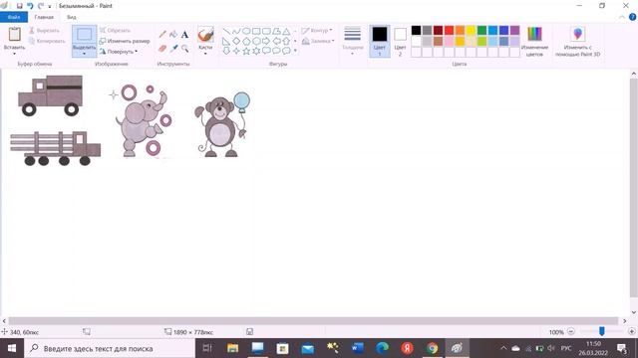Click the Paste (Вставить) clipboard icon
Screen dimensions: 638x358
pyautogui.click(x=15, y=34)
